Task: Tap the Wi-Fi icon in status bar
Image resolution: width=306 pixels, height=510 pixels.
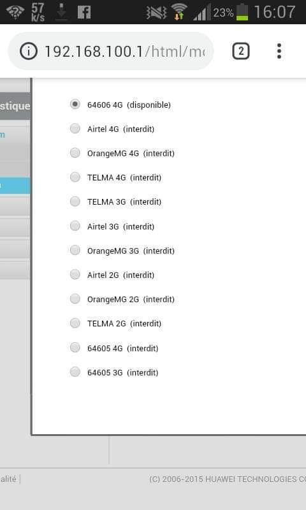Action: click(179, 12)
